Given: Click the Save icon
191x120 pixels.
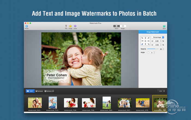Looking at the screenshot, I should 164,26.
